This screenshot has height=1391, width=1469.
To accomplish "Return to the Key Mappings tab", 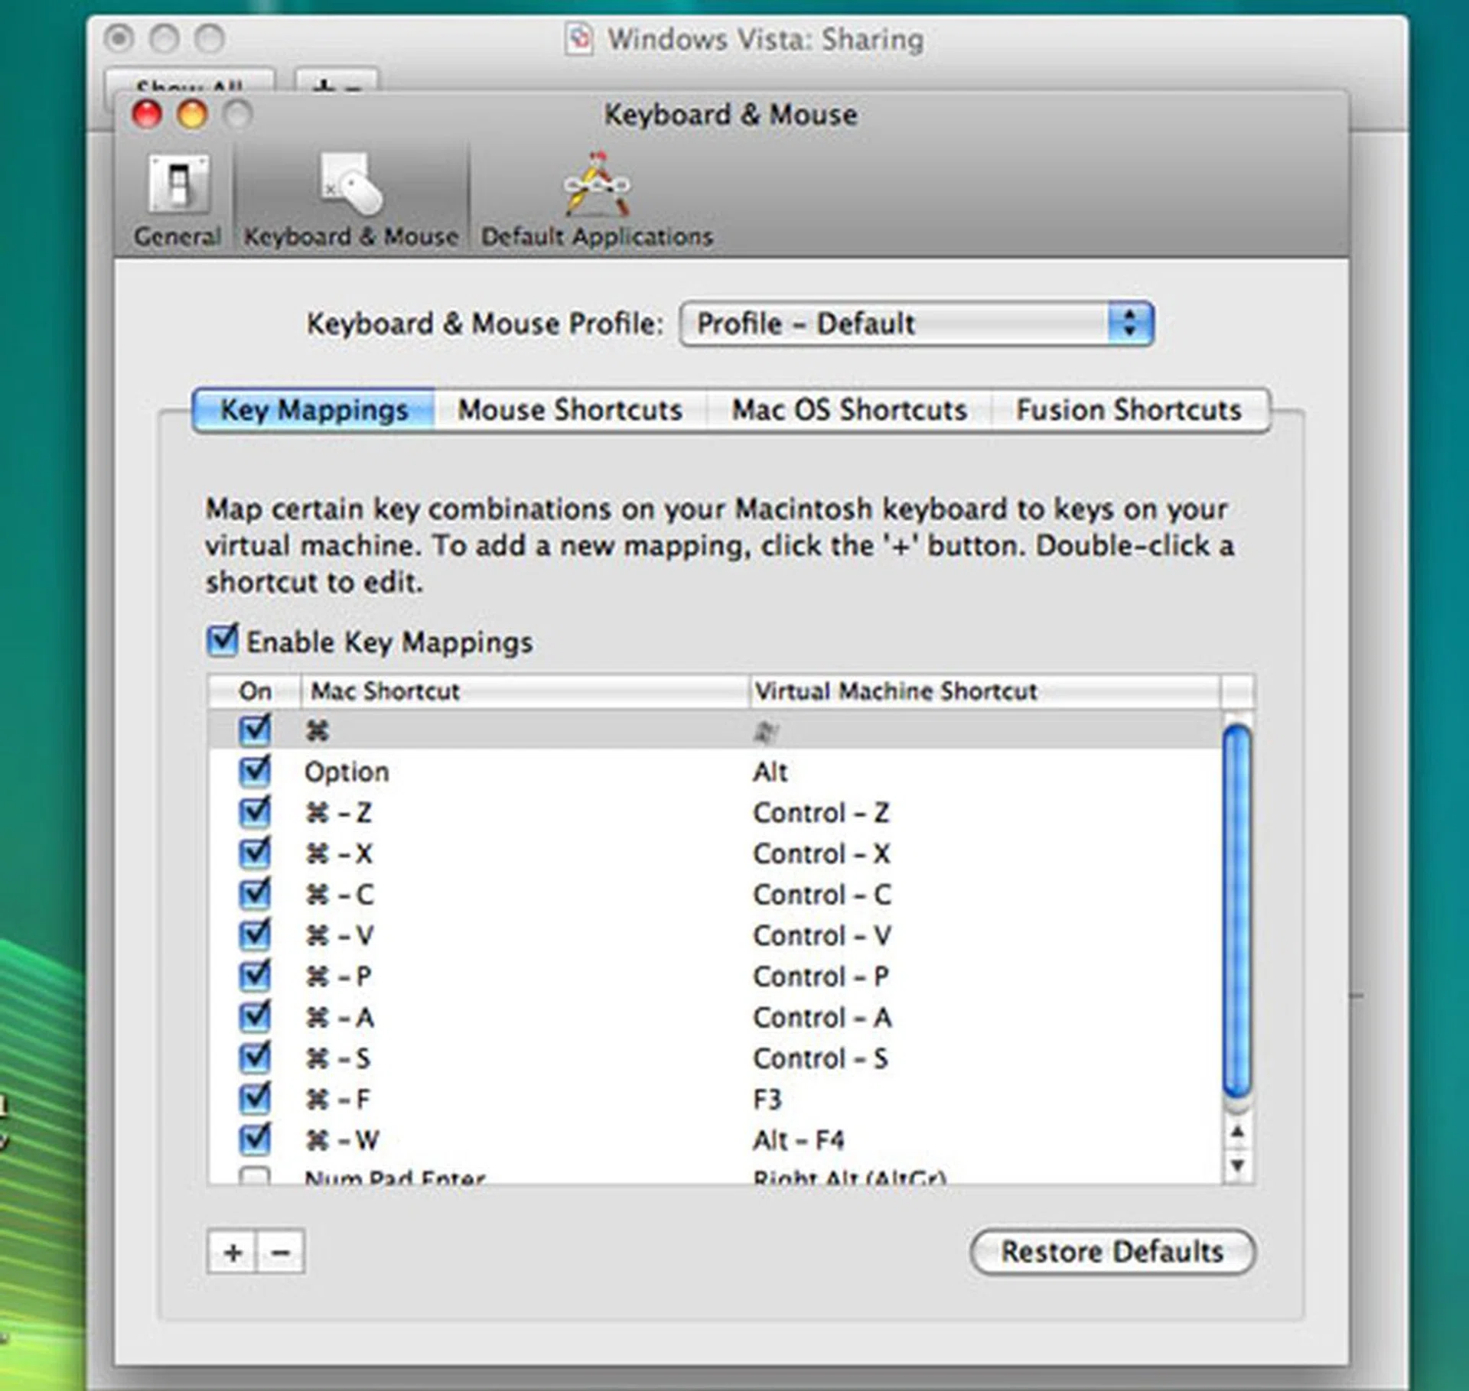I will pyautogui.click(x=314, y=410).
